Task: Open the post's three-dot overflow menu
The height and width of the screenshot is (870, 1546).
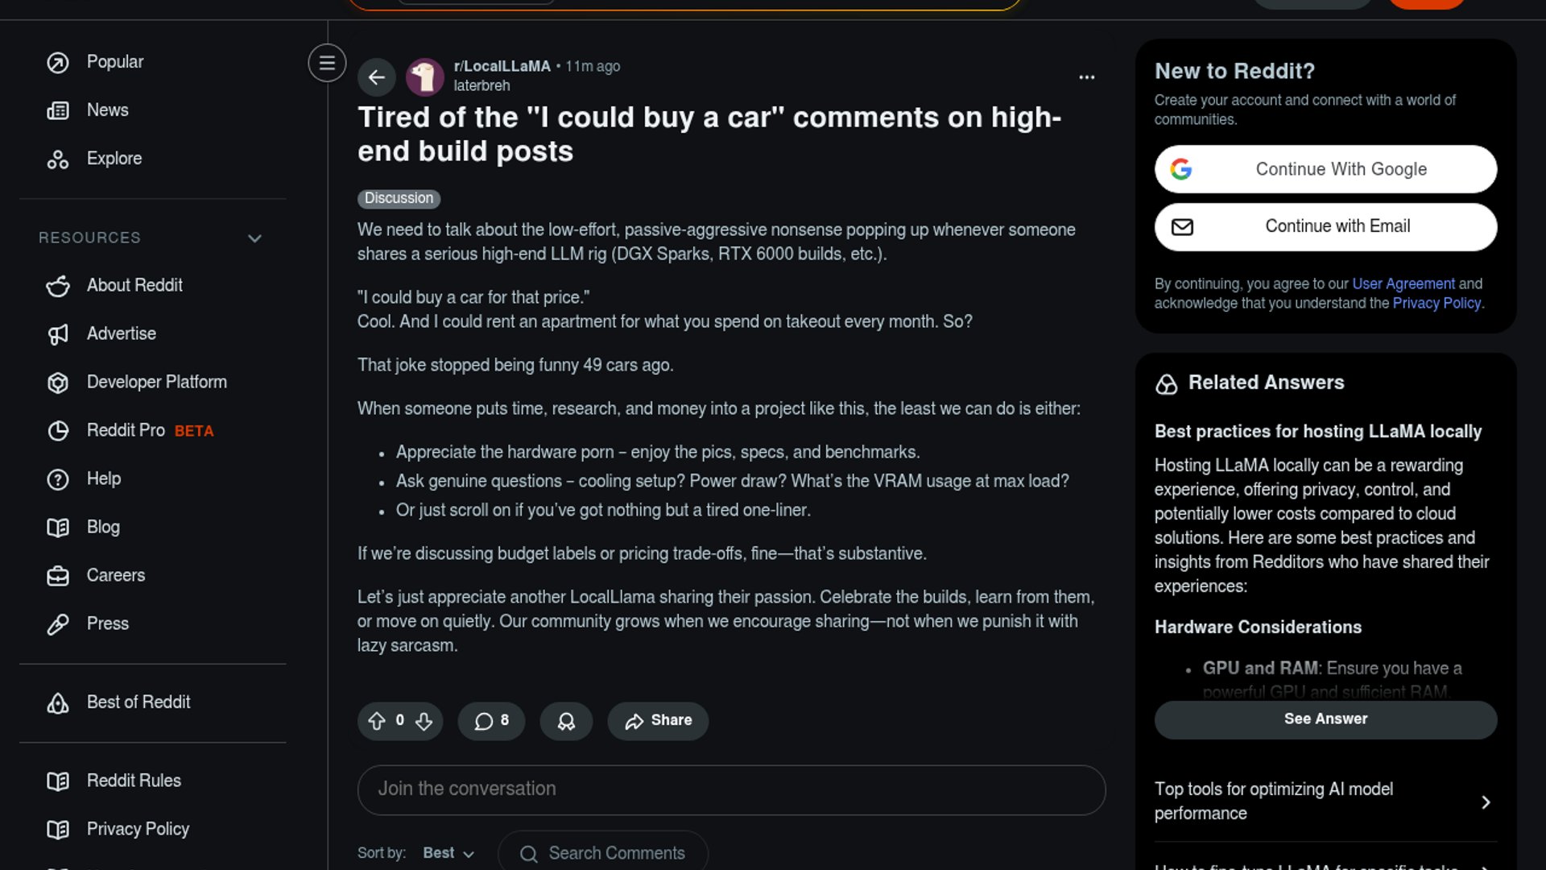Action: (x=1086, y=77)
